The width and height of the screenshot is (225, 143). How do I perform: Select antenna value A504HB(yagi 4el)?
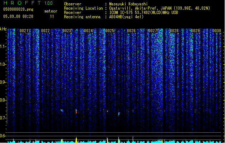126,17
